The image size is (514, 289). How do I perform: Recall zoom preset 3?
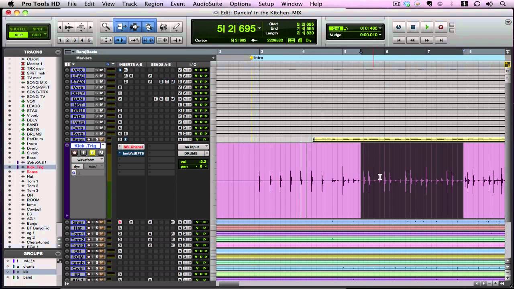pyautogui.click(x=75, y=40)
